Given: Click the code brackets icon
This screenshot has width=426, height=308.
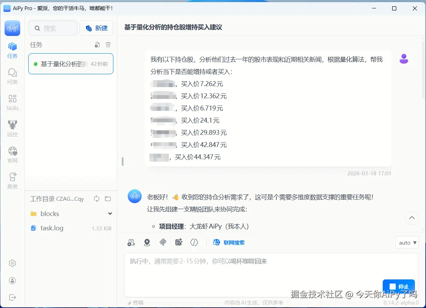Looking at the screenshot, I should (194, 242).
